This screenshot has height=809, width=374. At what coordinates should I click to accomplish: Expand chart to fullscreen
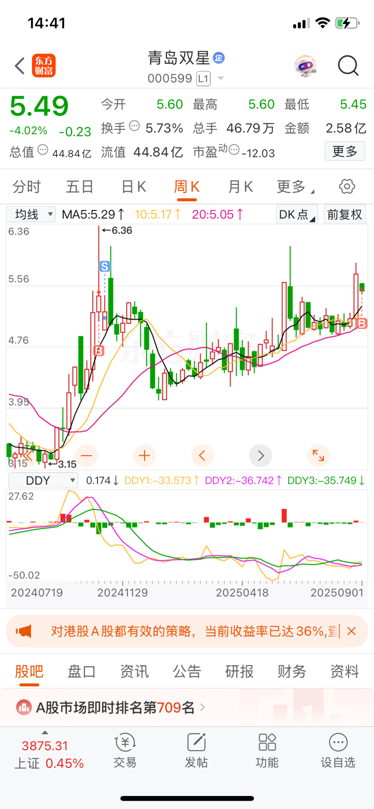pos(318,456)
